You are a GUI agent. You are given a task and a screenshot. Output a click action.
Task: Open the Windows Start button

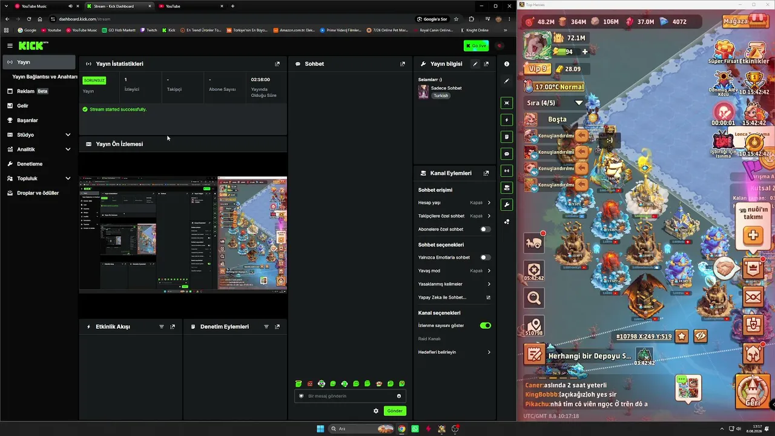coord(320,429)
